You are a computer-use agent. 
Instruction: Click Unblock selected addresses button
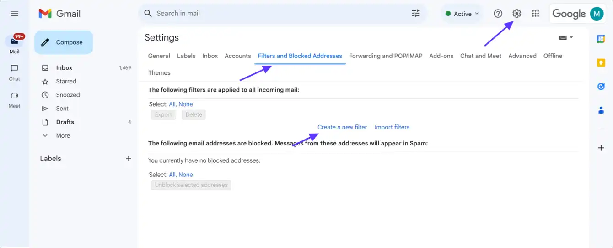[x=191, y=185]
